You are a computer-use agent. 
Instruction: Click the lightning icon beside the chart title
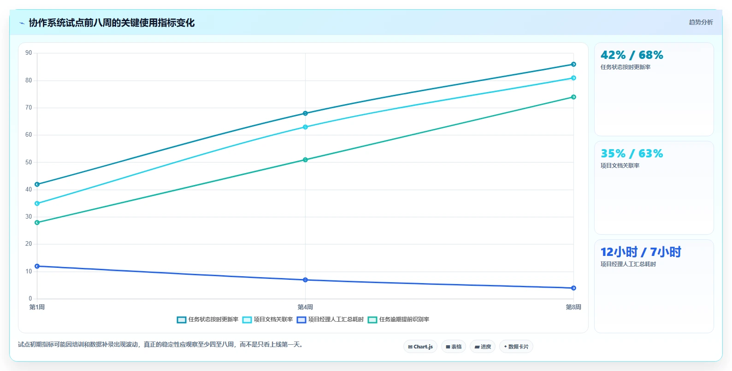[x=22, y=23]
